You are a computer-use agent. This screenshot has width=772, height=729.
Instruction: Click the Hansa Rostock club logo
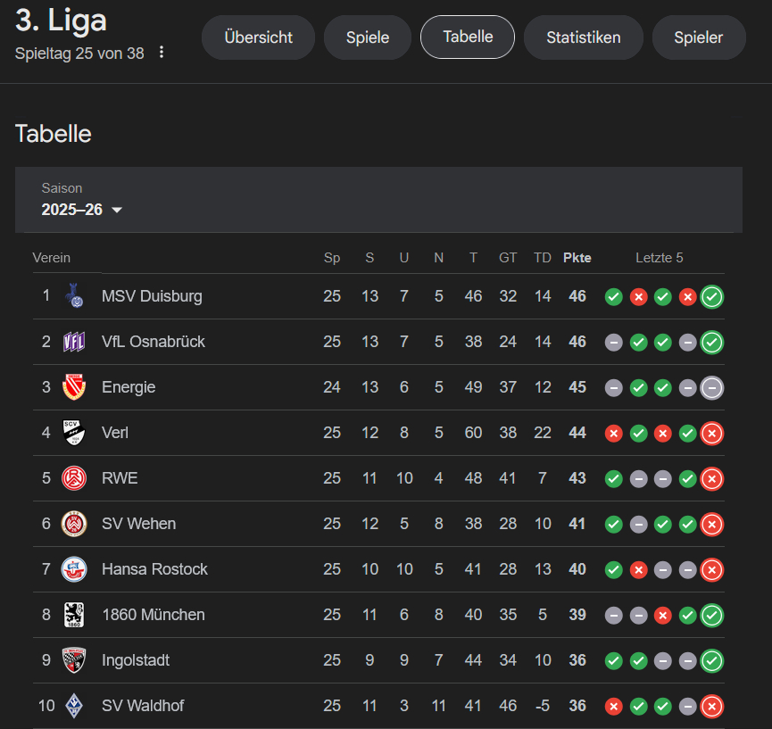pos(73,569)
